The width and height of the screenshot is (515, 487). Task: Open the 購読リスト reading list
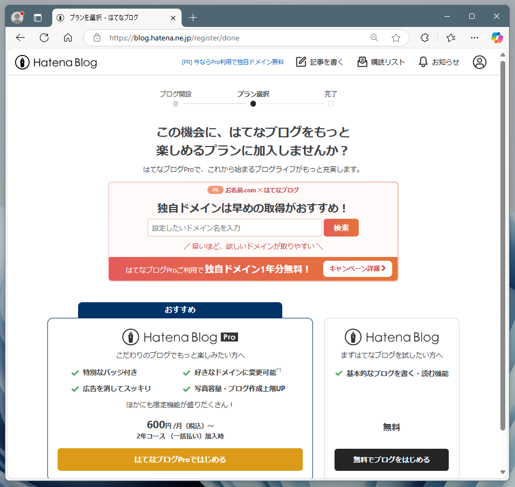[381, 62]
